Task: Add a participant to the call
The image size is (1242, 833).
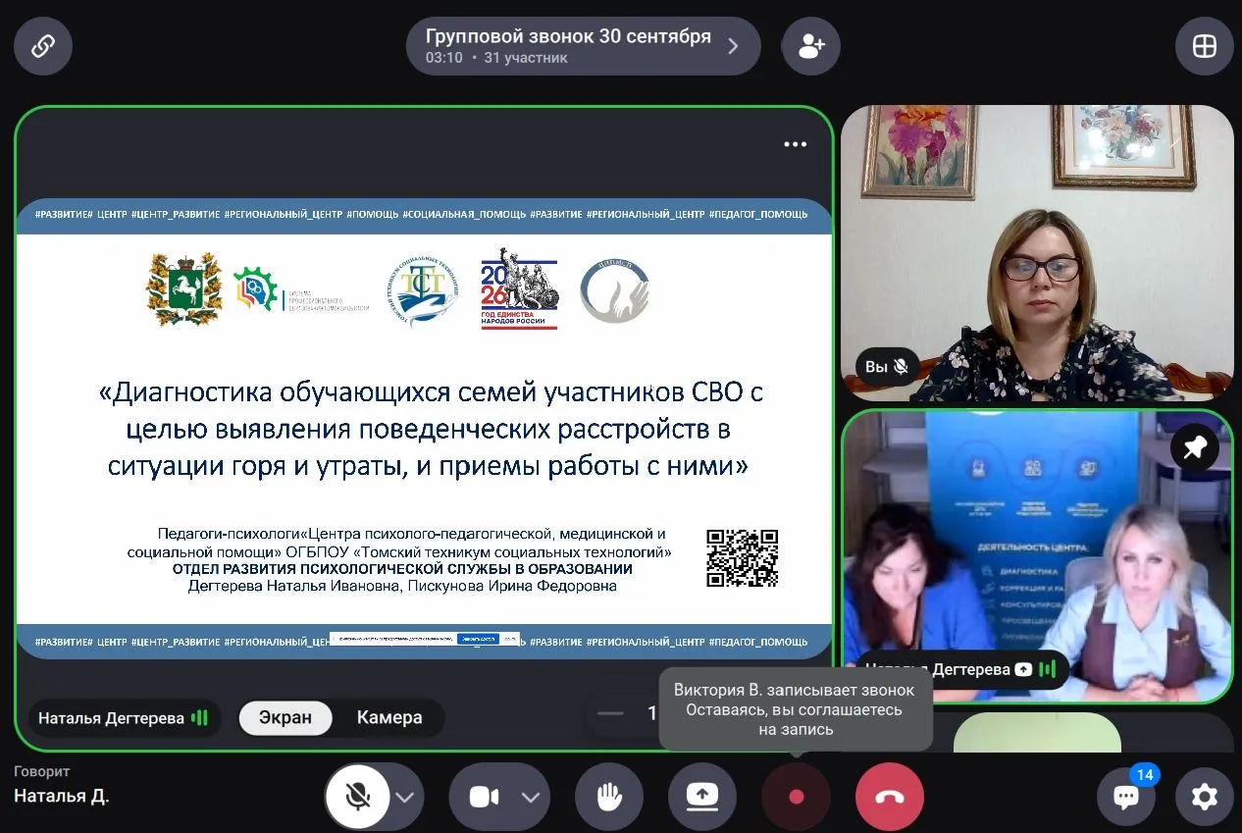Action: click(x=810, y=46)
